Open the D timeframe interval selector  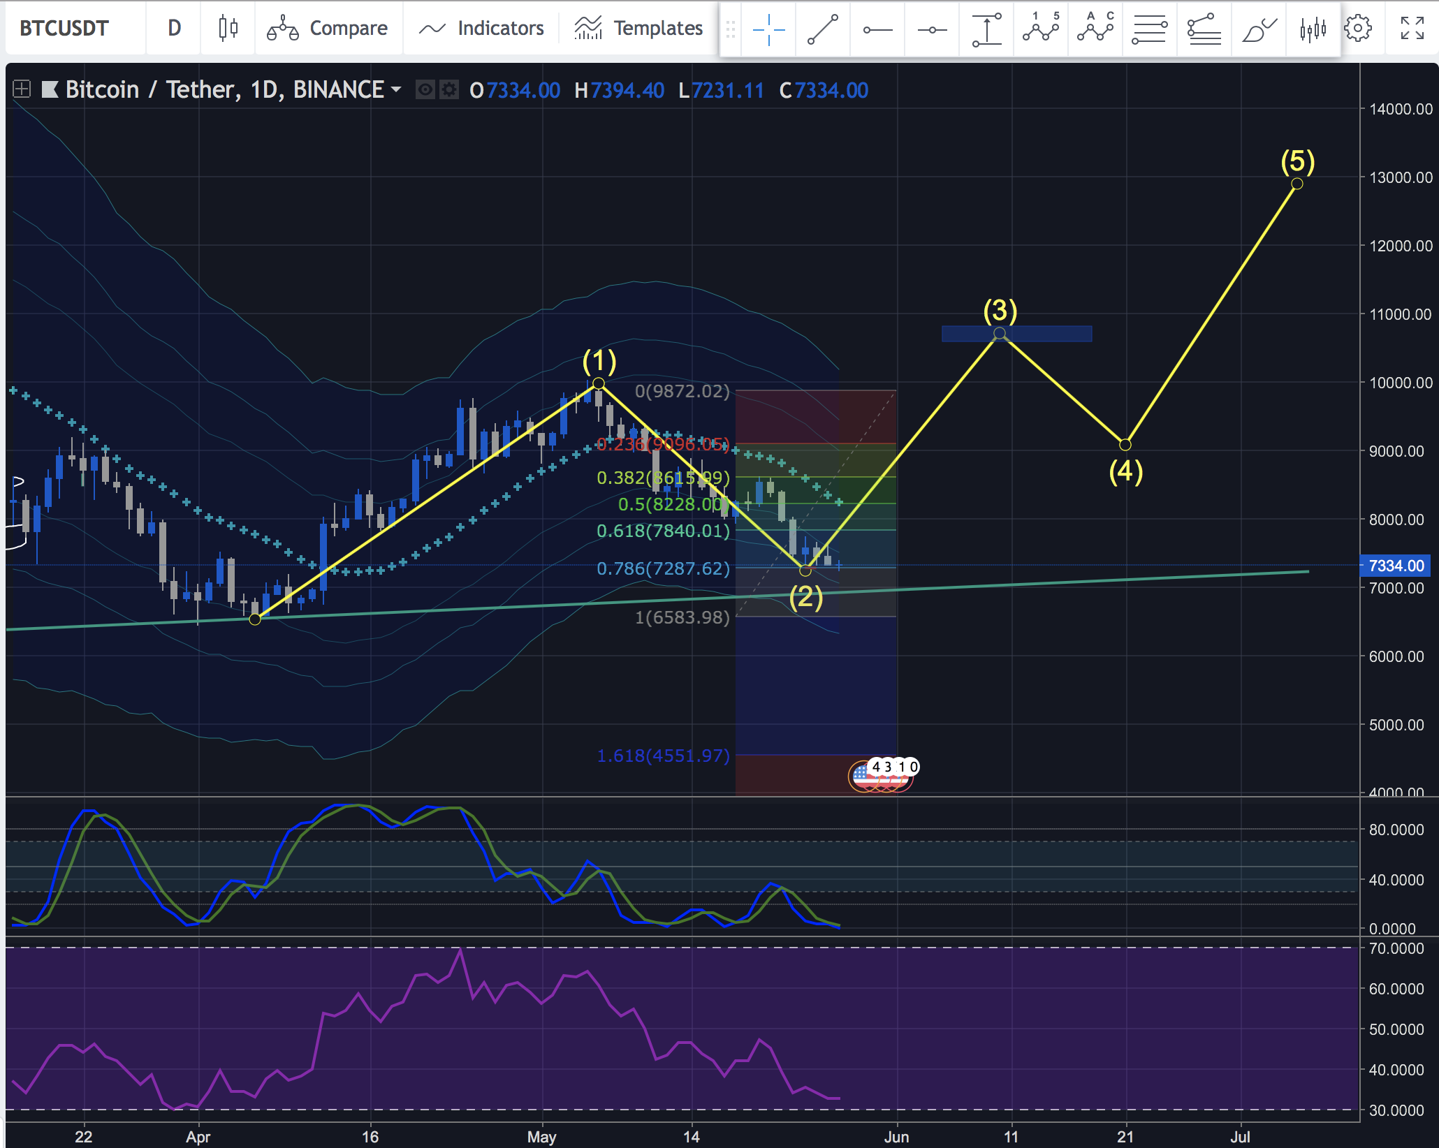[174, 28]
